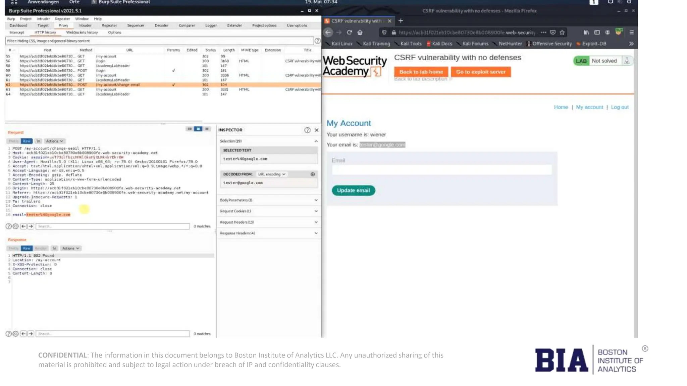Open the Intercept sub-tab

[17, 33]
